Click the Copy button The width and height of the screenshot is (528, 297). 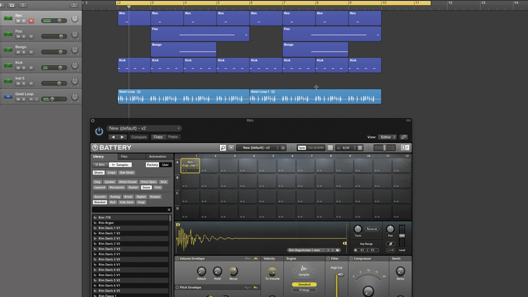[x=158, y=137]
